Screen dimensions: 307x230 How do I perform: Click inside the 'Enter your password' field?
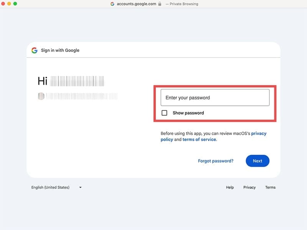(x=215, y=98)
